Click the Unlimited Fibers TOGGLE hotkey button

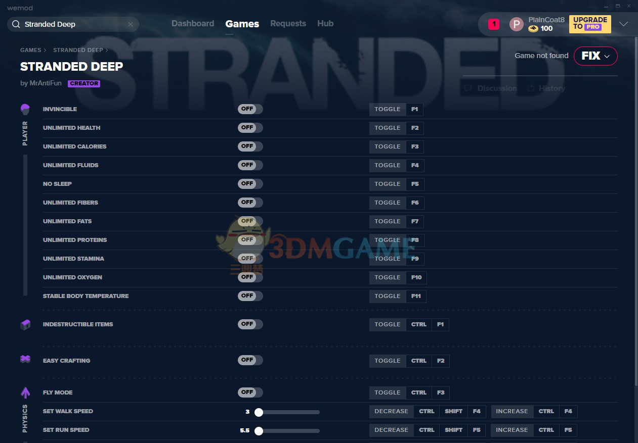click(x=388, y=203)
